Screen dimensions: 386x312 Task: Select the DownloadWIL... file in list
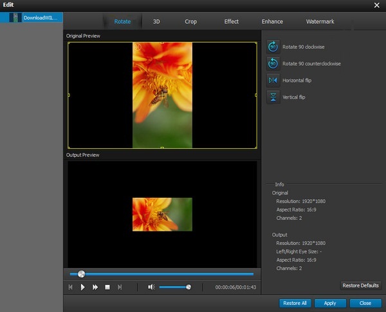pyautogui.click(x=32, y=18)
